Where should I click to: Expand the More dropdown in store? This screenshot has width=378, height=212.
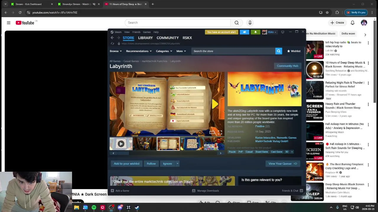pos(181,51)
